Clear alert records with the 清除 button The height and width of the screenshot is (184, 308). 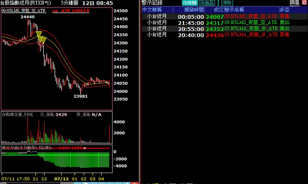(x=227, y=3)
